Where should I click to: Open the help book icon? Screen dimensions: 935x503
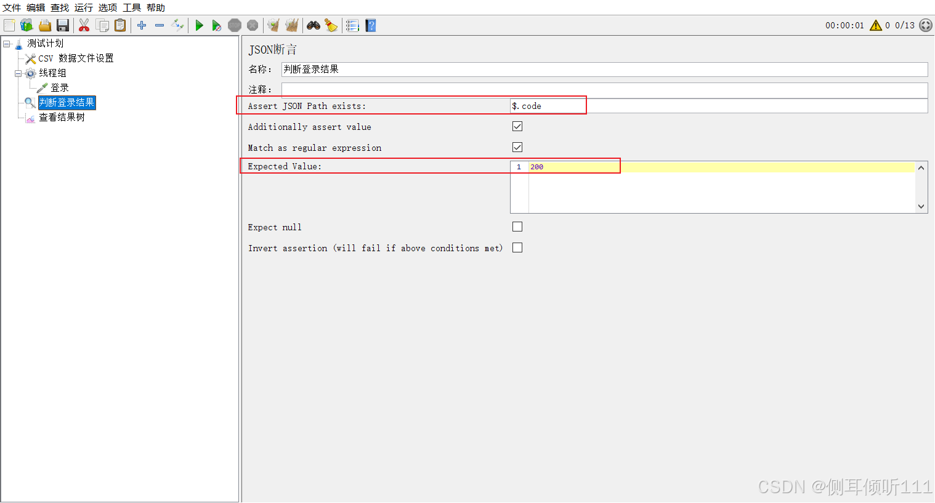[x=370, y=25]
